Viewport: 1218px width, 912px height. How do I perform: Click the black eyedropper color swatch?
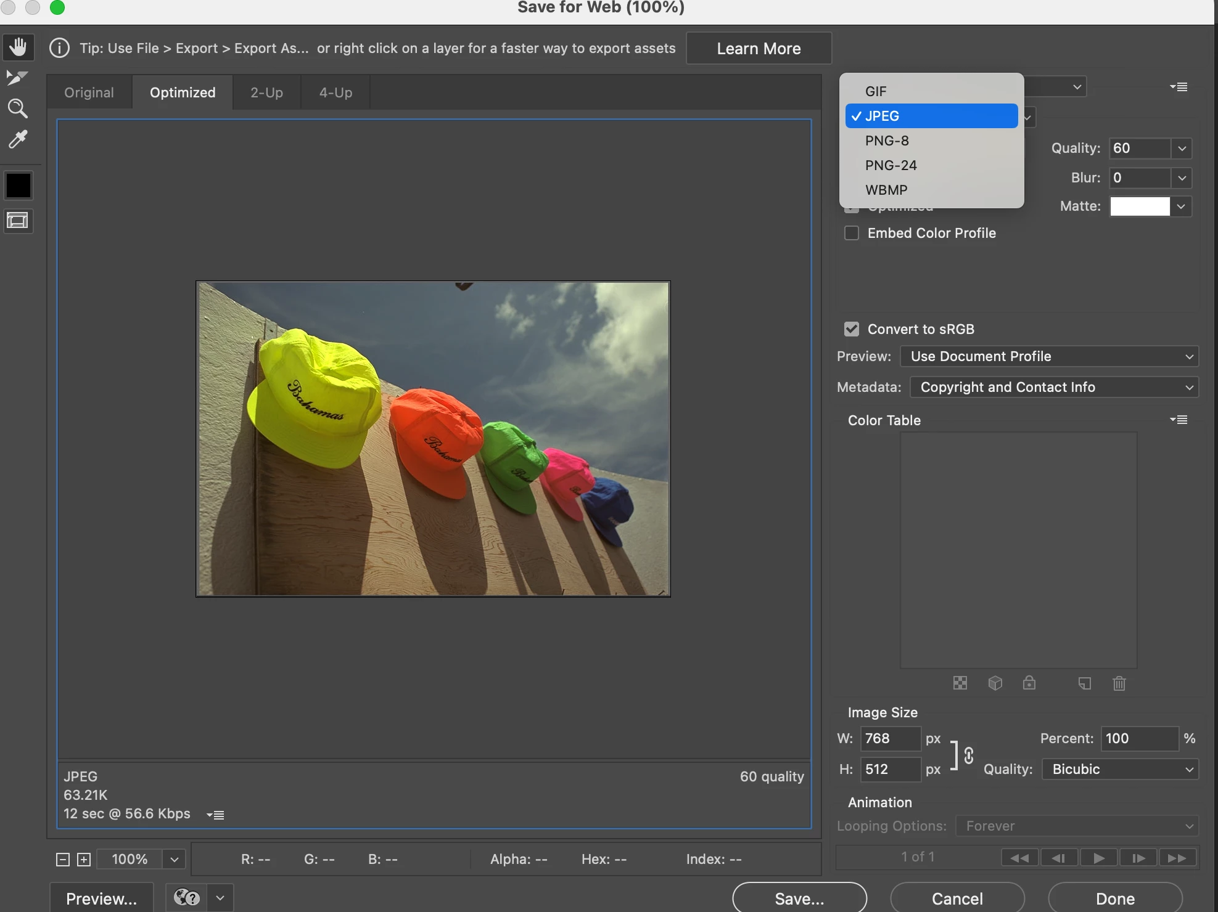tap(18, 185)
